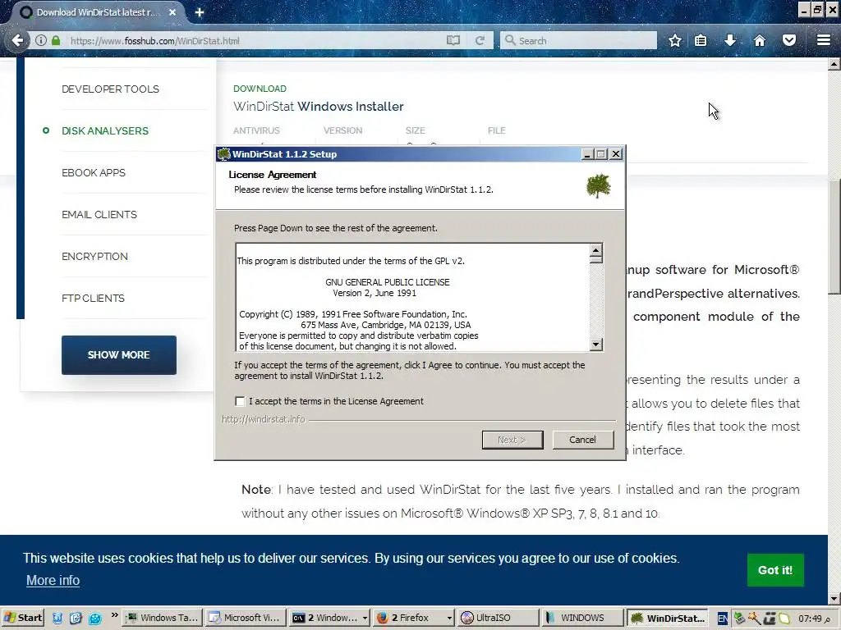The image size is (841, 630).
Task: Click GNU GENERAL PUBLIC LICENSE text
Action: pyautogui.click(x=388, y=282)
